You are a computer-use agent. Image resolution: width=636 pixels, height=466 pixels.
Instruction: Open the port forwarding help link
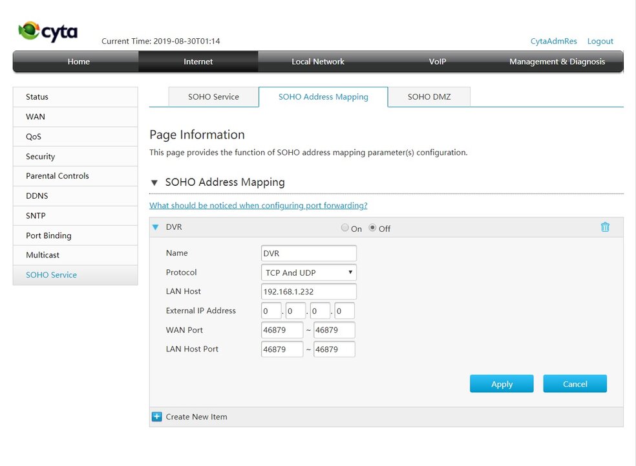click(259, 206)
